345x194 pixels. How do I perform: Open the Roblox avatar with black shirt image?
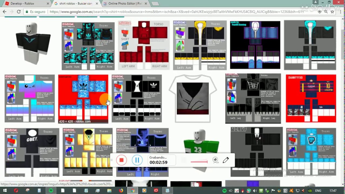(33, 43)
